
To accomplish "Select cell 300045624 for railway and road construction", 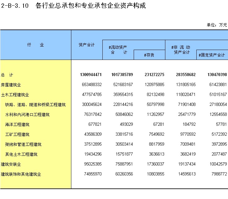I will pyautogui.click(x=92, y=104).
